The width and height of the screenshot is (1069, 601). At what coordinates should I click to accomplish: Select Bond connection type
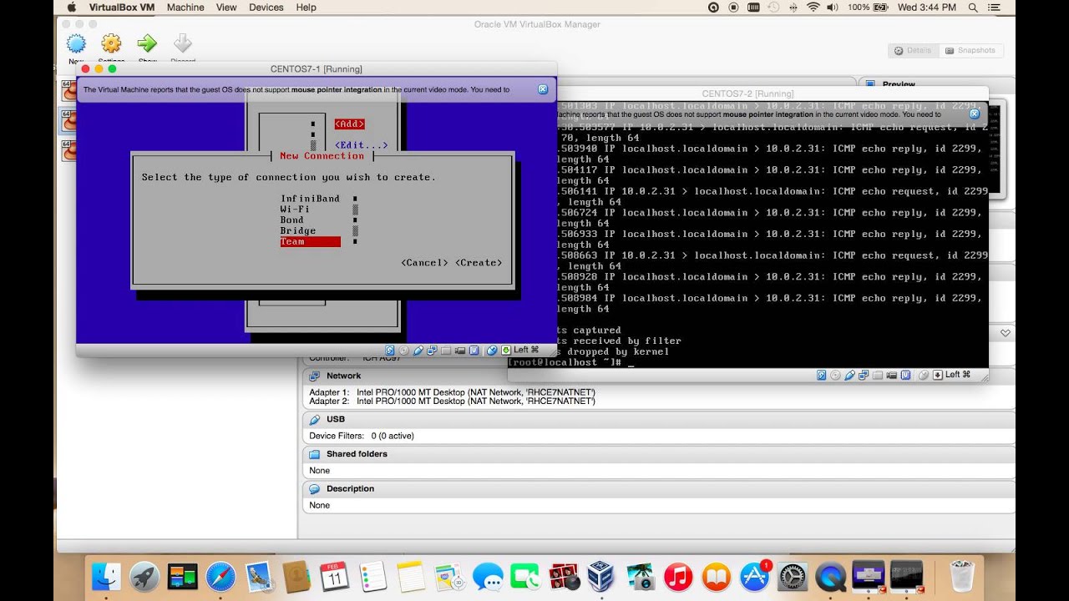pos(292,220)
